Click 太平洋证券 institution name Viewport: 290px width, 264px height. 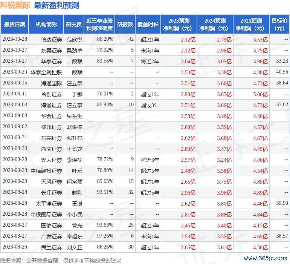click(49, 203)
